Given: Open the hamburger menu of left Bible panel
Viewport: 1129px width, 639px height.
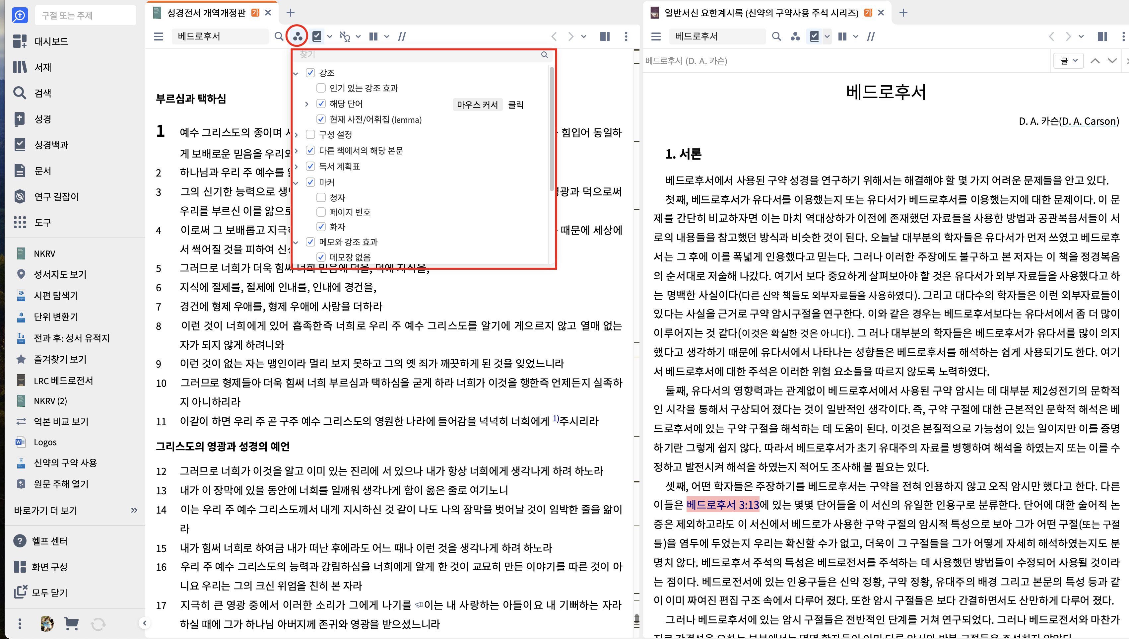Looking at the screenshot, I should (158, 36).
